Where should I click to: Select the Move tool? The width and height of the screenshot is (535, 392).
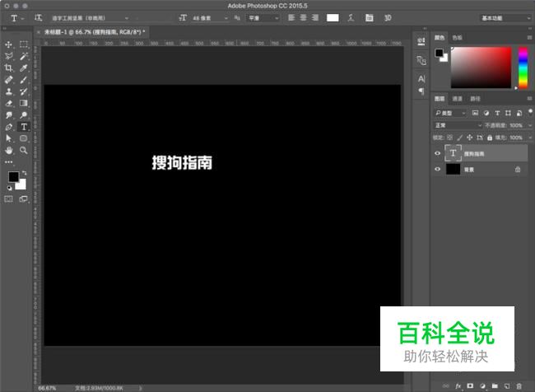pos(9,44)
